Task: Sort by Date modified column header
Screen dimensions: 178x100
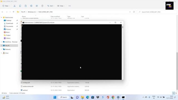Action: point(55,17)
